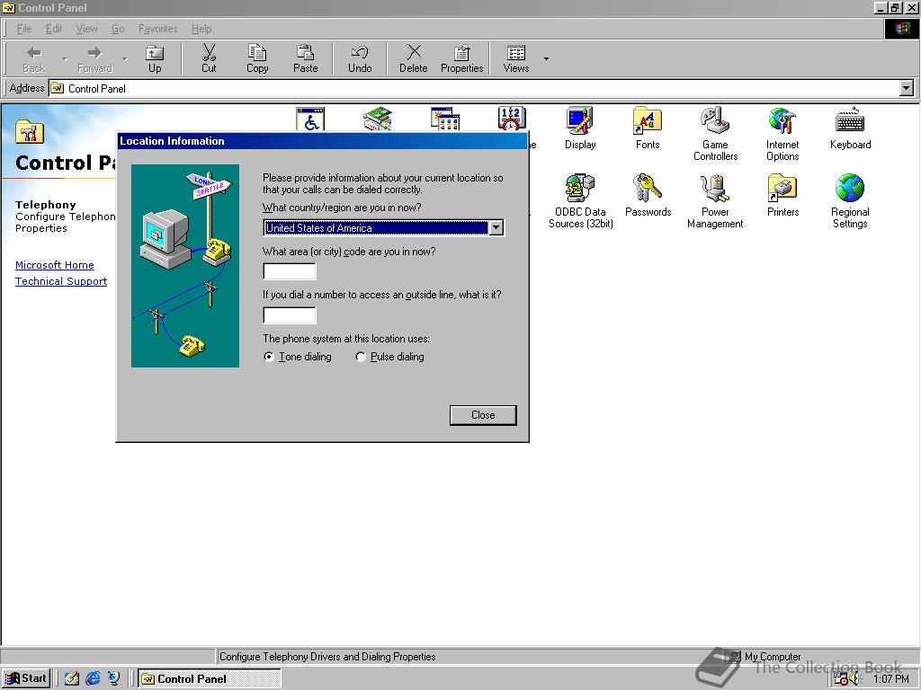This screenshot has height=690, width=921.
Task: Open the Favorites menu
Action: (x=158, y=29)
